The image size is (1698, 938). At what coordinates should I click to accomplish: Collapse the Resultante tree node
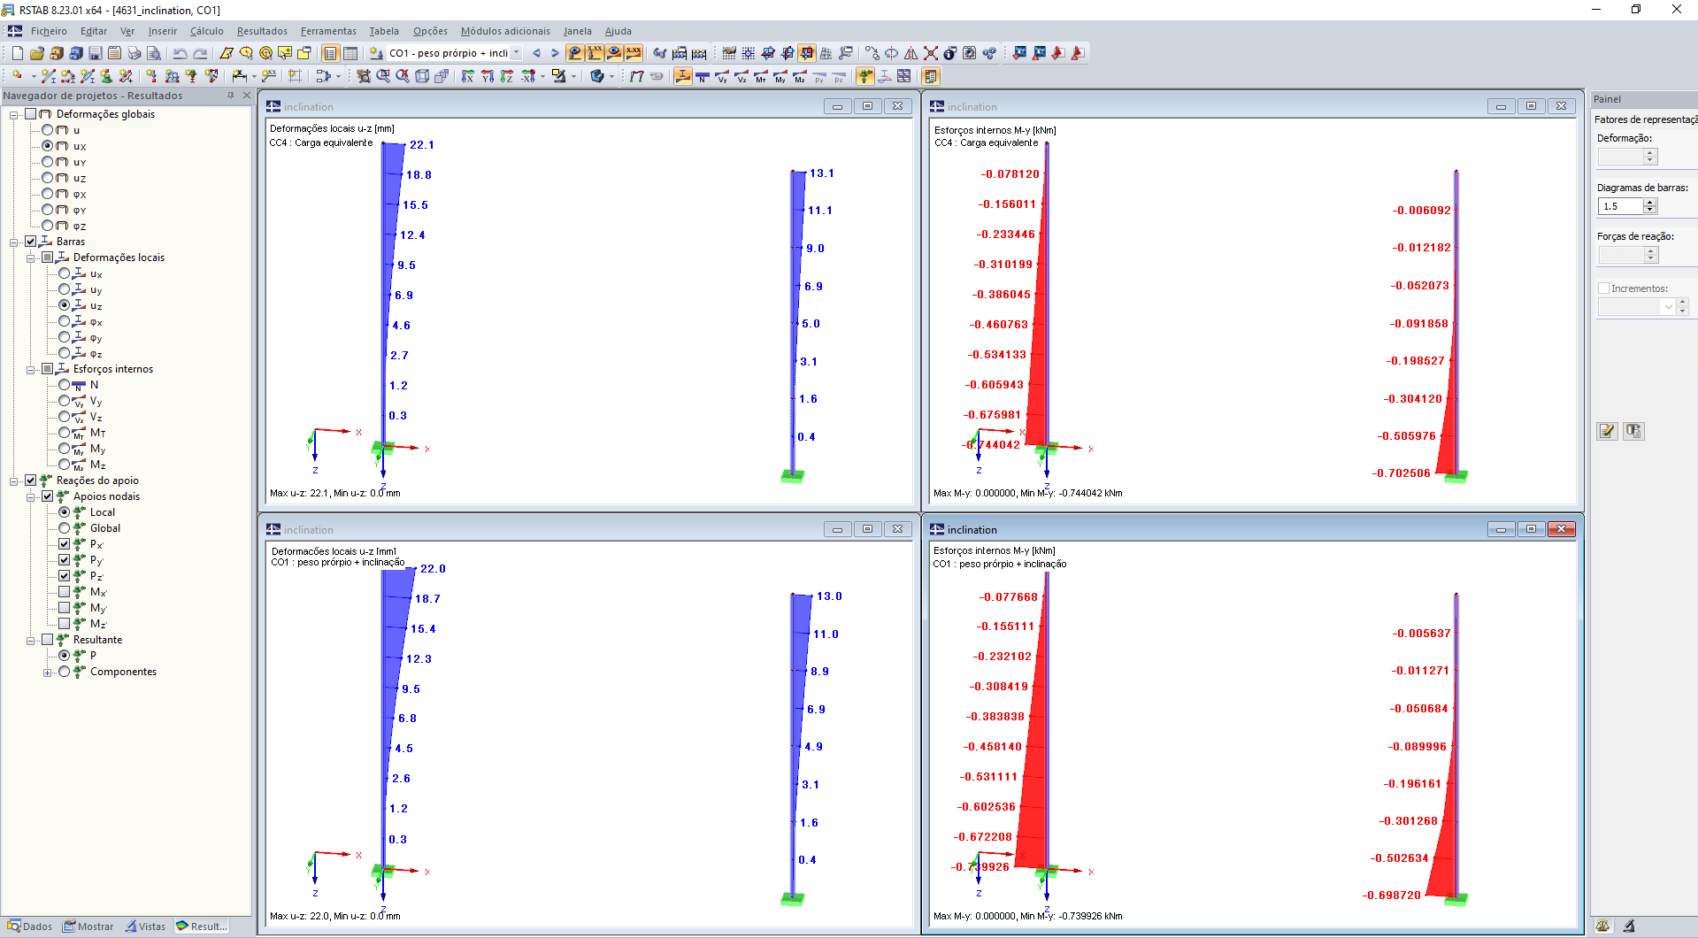(x=31, y=641)
